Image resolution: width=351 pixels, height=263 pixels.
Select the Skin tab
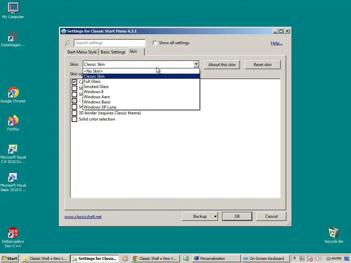[136, 51]
